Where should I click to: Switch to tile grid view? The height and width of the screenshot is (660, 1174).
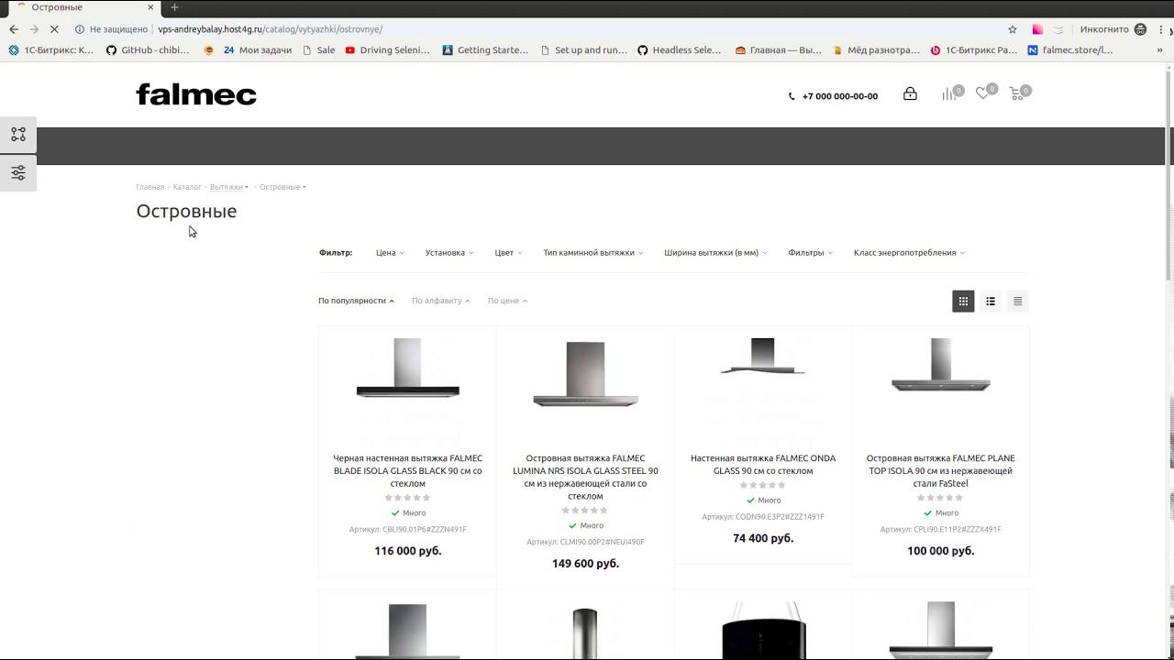[963, 301]
